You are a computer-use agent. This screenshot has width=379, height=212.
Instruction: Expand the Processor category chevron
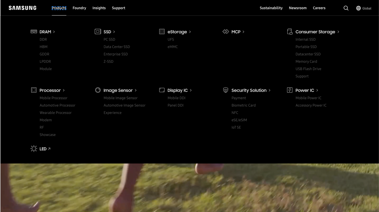(64, 90)
